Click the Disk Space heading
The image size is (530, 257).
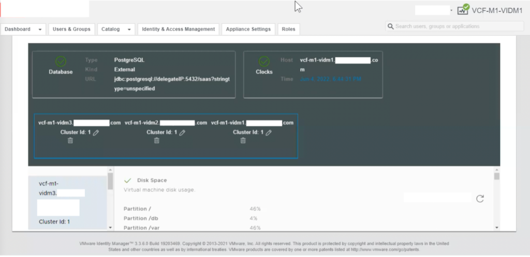[x=152, y=181]
